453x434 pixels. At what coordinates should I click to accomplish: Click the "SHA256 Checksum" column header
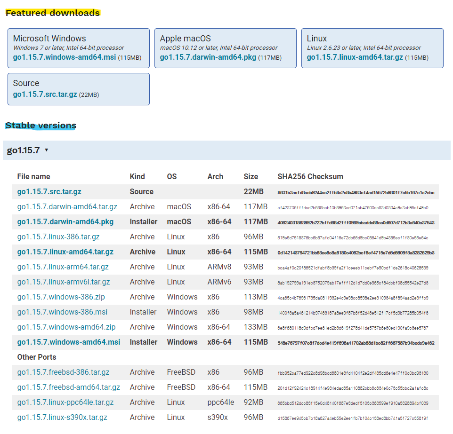click(310, 176)
